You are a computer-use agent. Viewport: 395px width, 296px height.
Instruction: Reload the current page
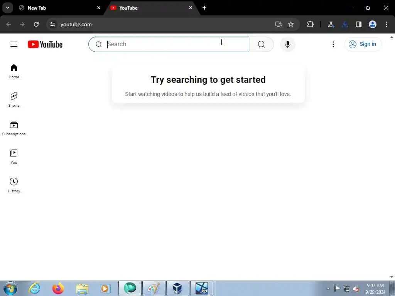[x=36, y=24]
